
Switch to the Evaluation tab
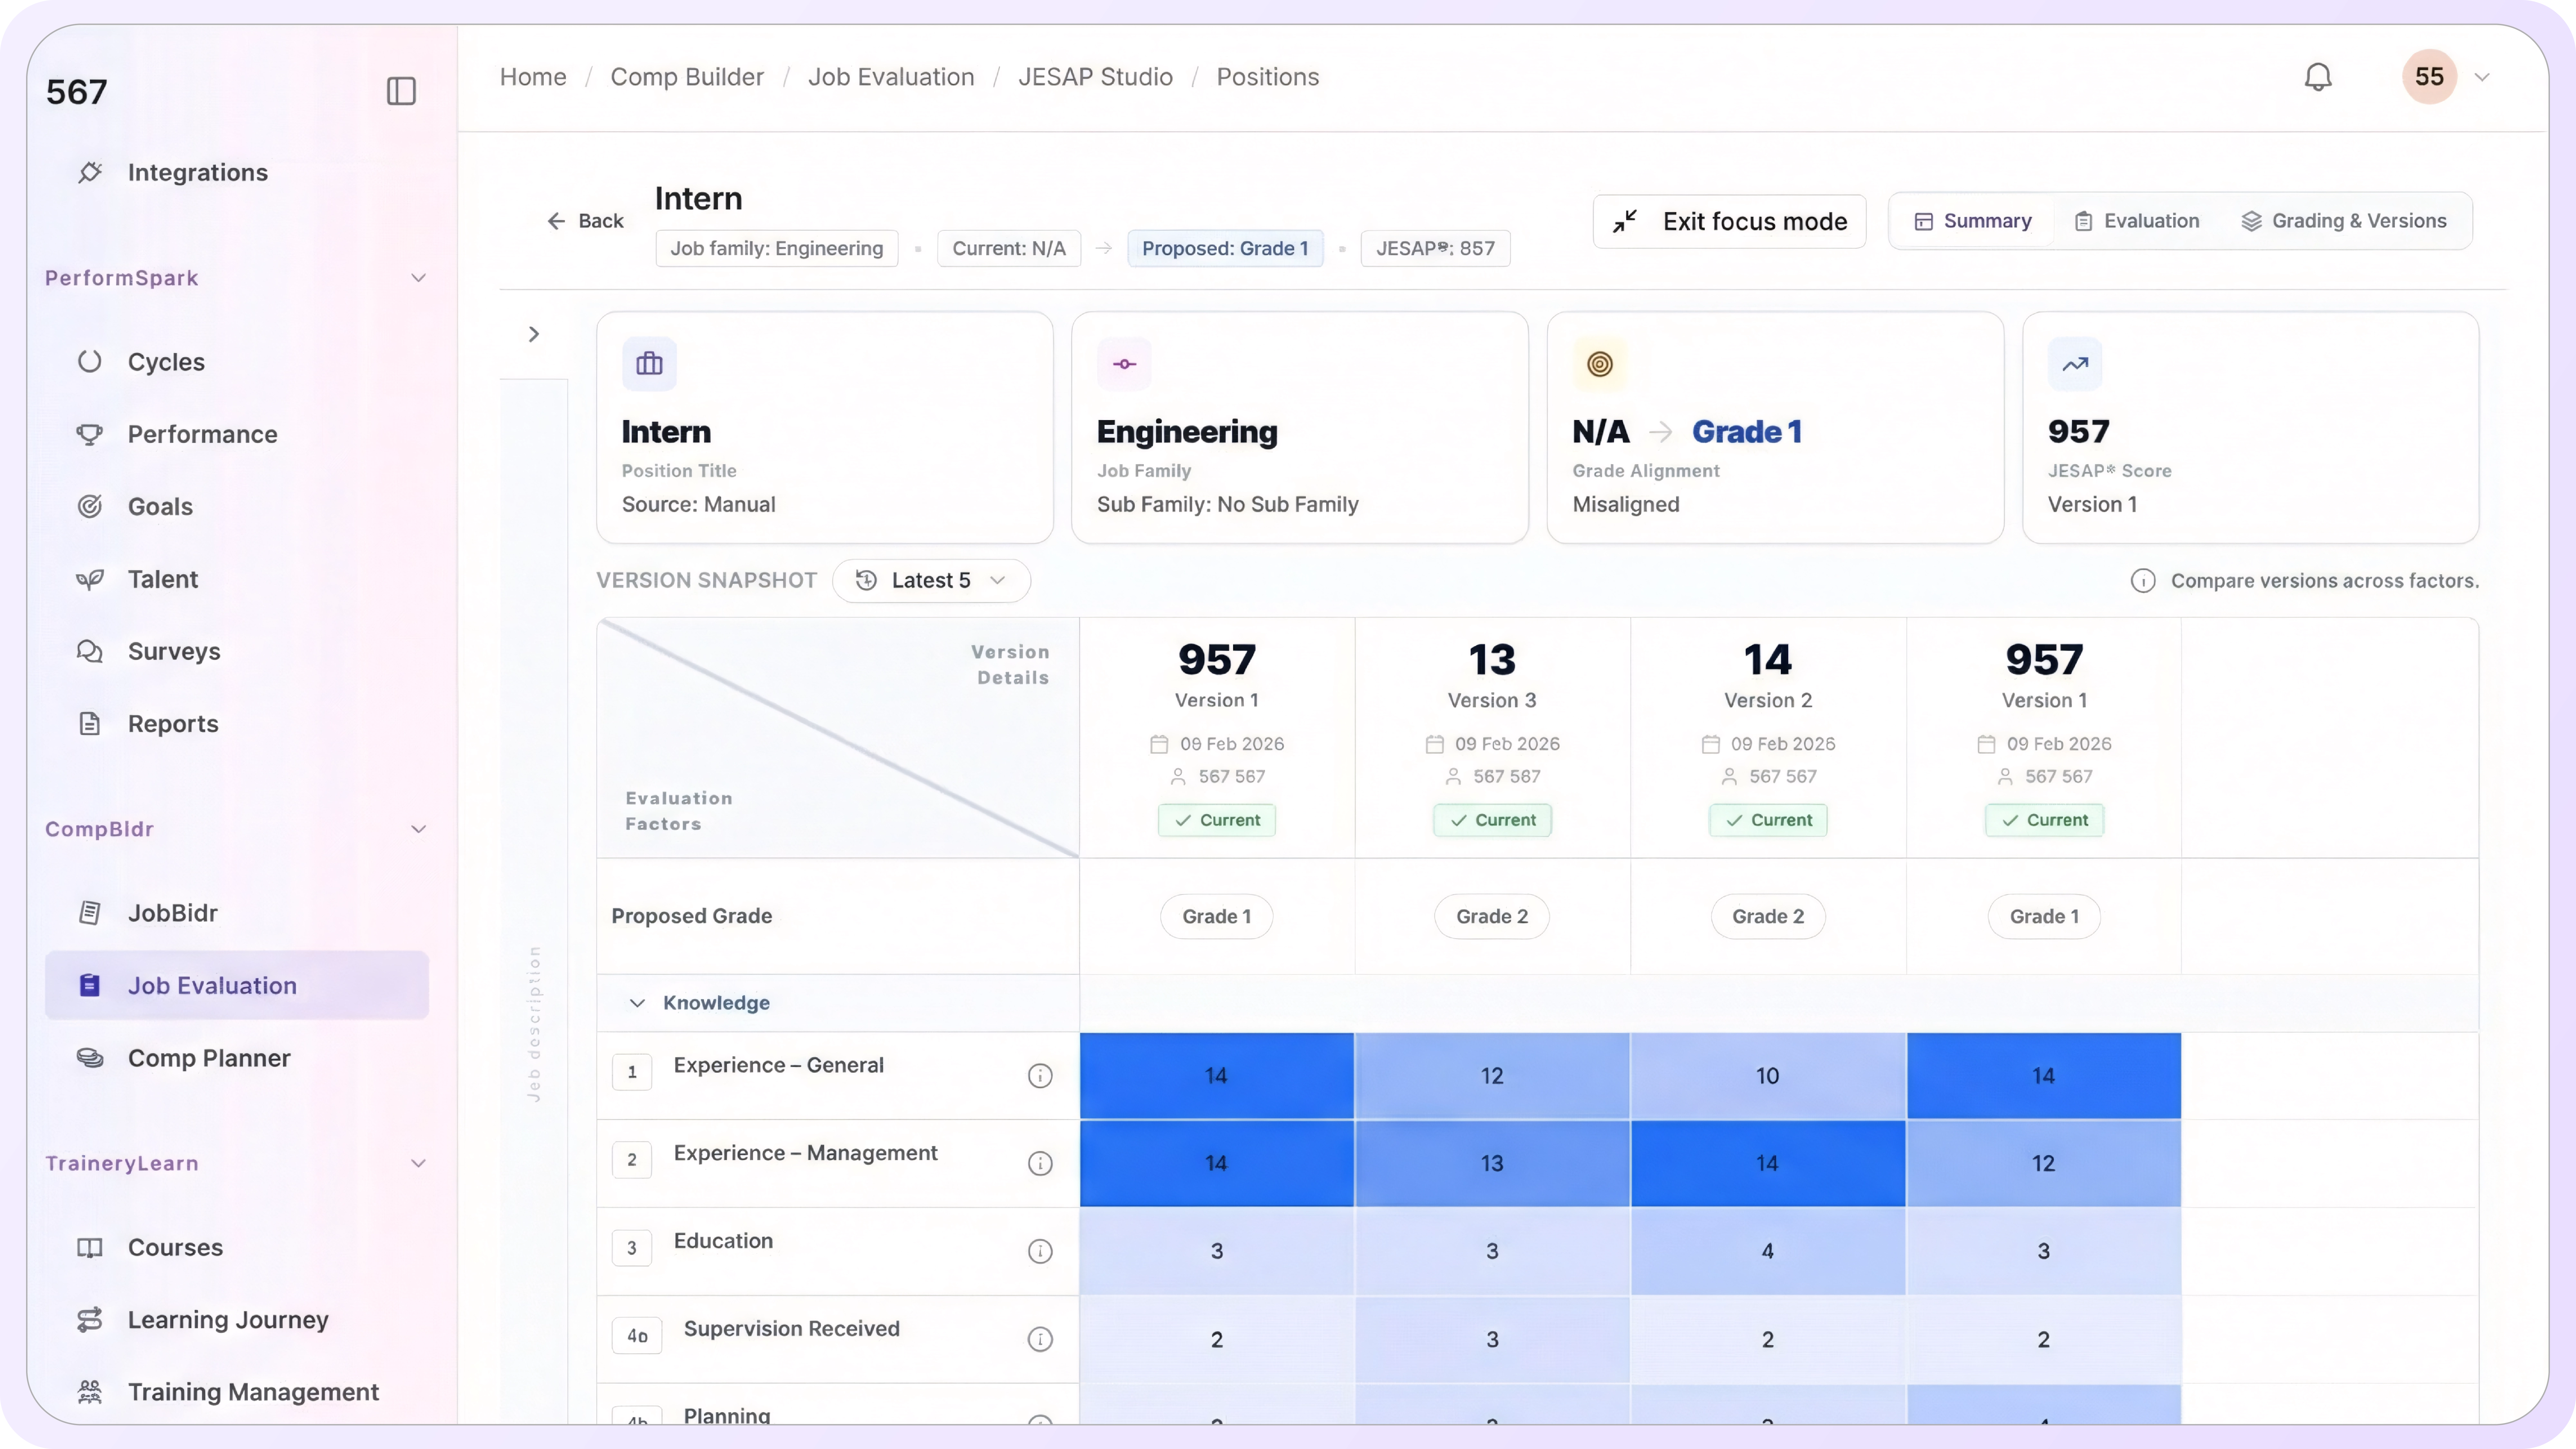point(2137,221)
